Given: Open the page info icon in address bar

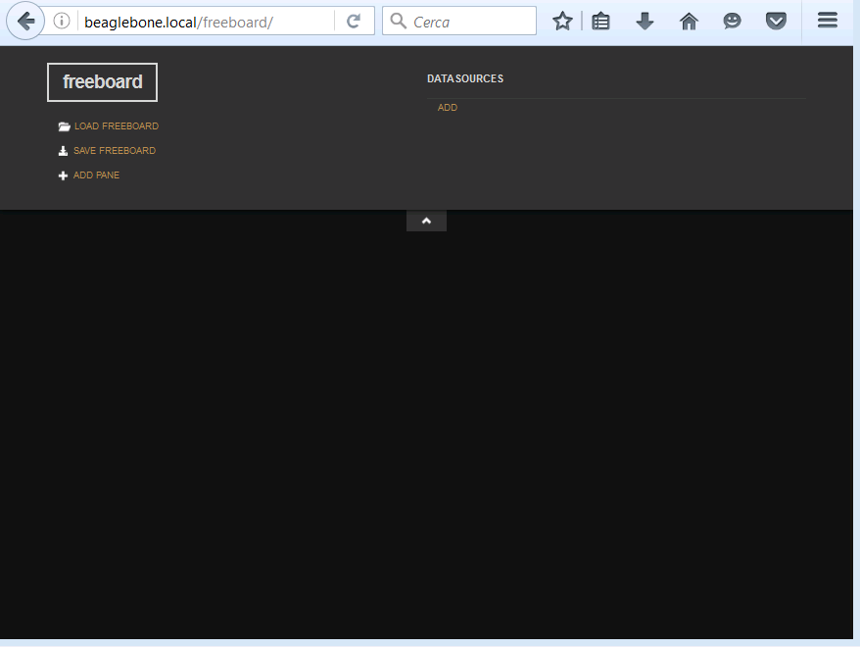Looking at the screenshot, I should coord(61,20).
